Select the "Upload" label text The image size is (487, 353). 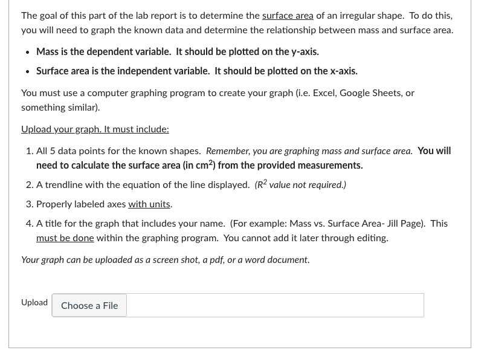pyautogui.click(x=34, y=302)
